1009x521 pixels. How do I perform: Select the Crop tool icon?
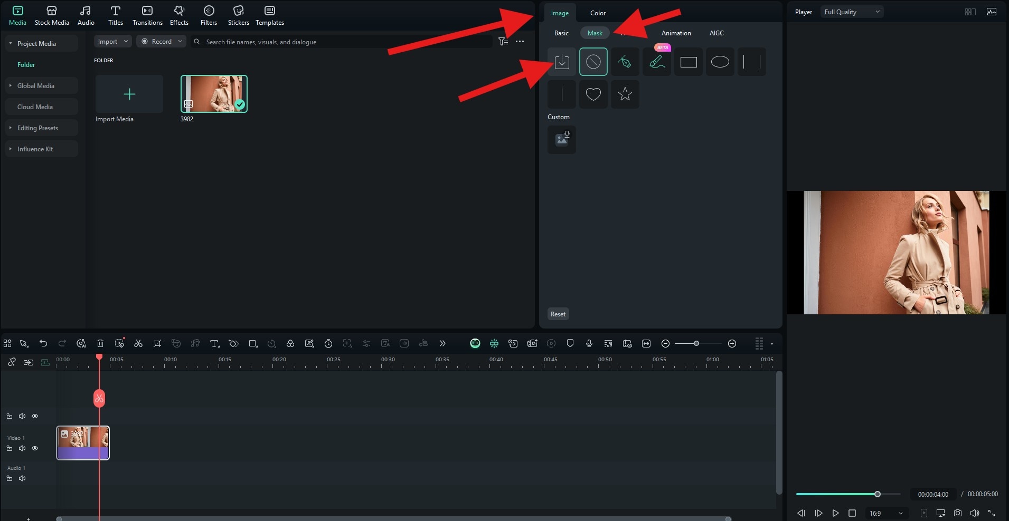(157, 343)
